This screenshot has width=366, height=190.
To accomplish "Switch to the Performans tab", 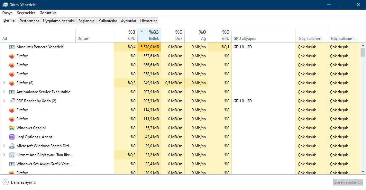I will pyautogui.click(x=29, y=21).
